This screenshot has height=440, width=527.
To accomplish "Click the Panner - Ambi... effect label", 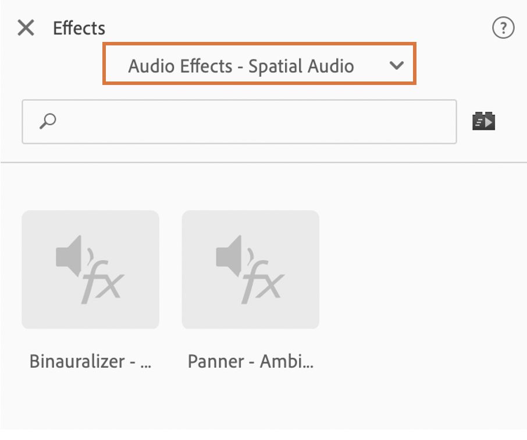I will 250,361.
